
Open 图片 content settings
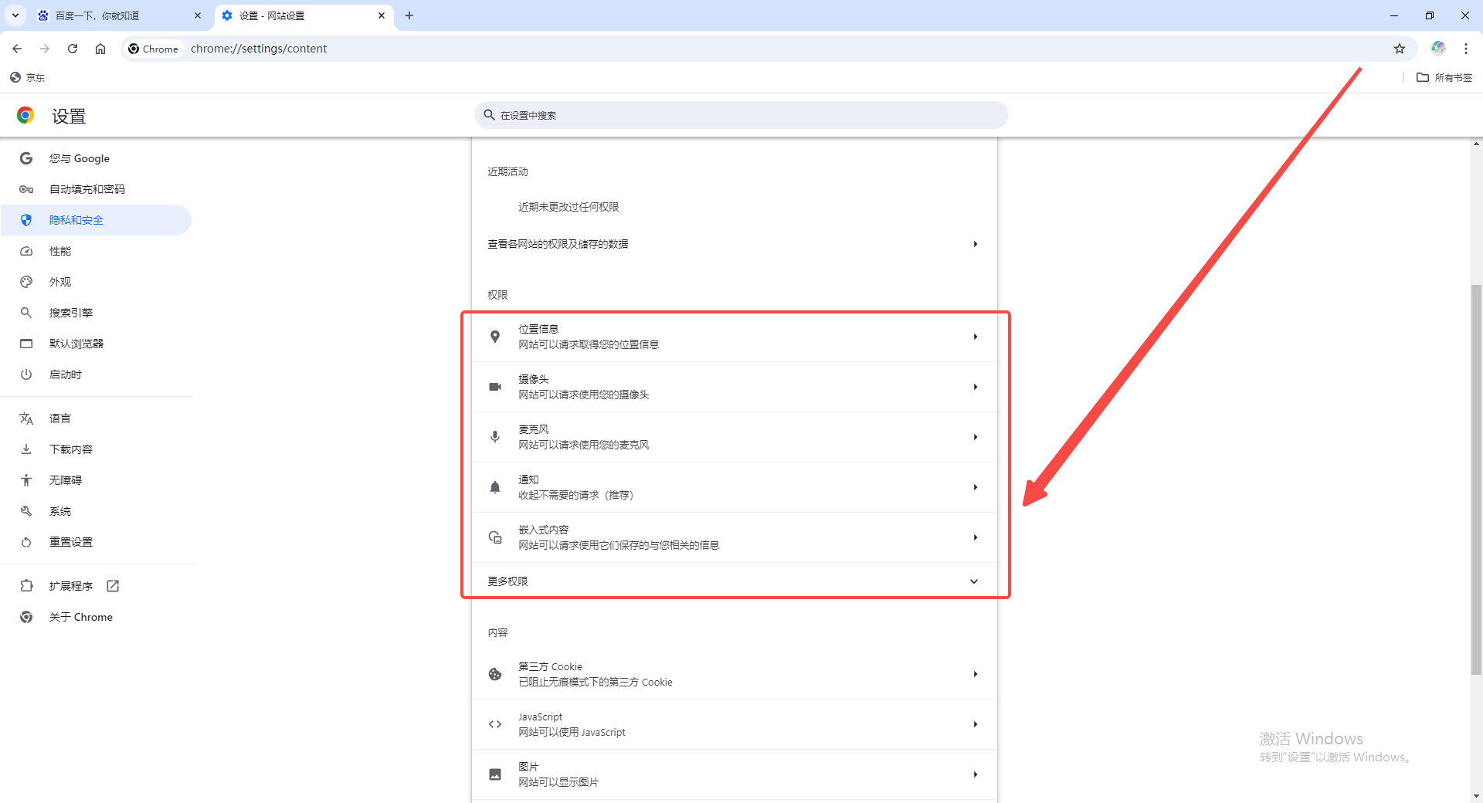735,774
